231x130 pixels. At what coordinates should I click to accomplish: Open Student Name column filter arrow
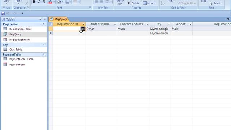115,24
